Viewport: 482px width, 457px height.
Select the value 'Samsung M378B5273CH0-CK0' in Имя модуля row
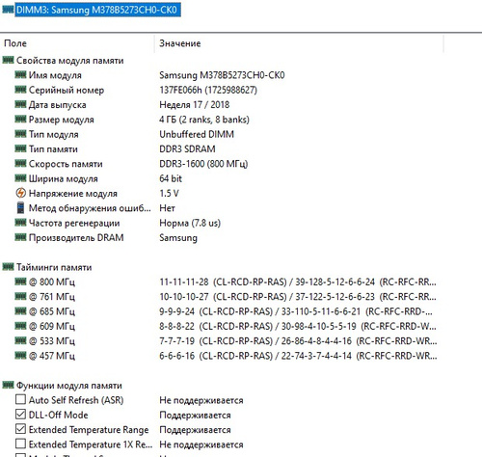222,75
